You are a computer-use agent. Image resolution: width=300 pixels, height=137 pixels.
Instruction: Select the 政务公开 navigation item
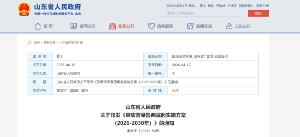[126, 26]
